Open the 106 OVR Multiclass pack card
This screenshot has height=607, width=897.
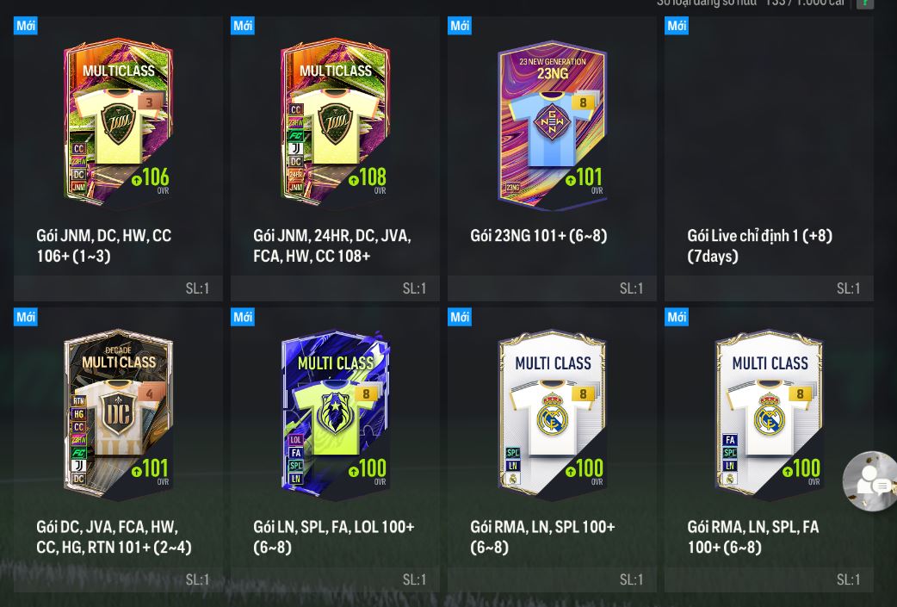pyautogui.click(x=119, y=122)
